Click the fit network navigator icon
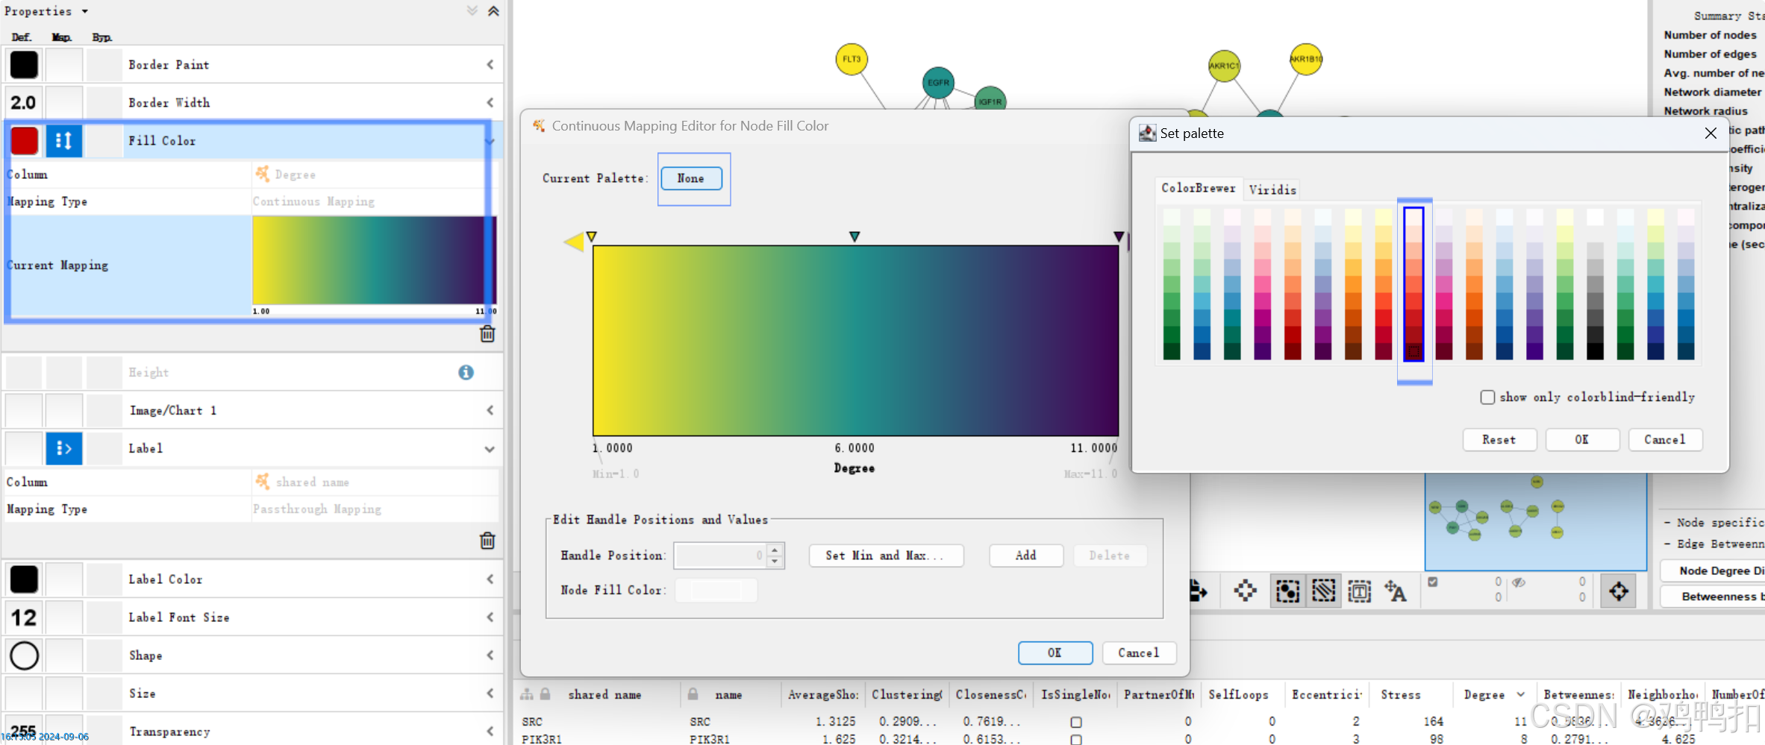The image size is (1765, 745). pos(1618,591)
